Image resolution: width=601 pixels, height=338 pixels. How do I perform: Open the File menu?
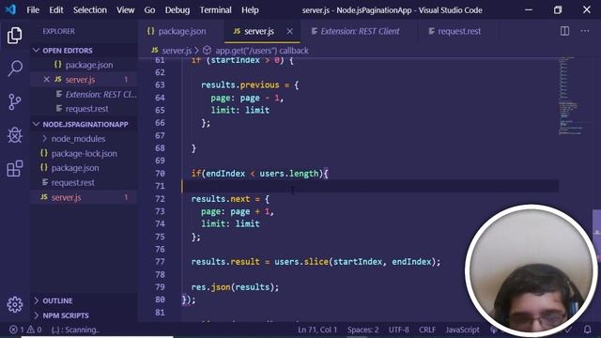33,10
